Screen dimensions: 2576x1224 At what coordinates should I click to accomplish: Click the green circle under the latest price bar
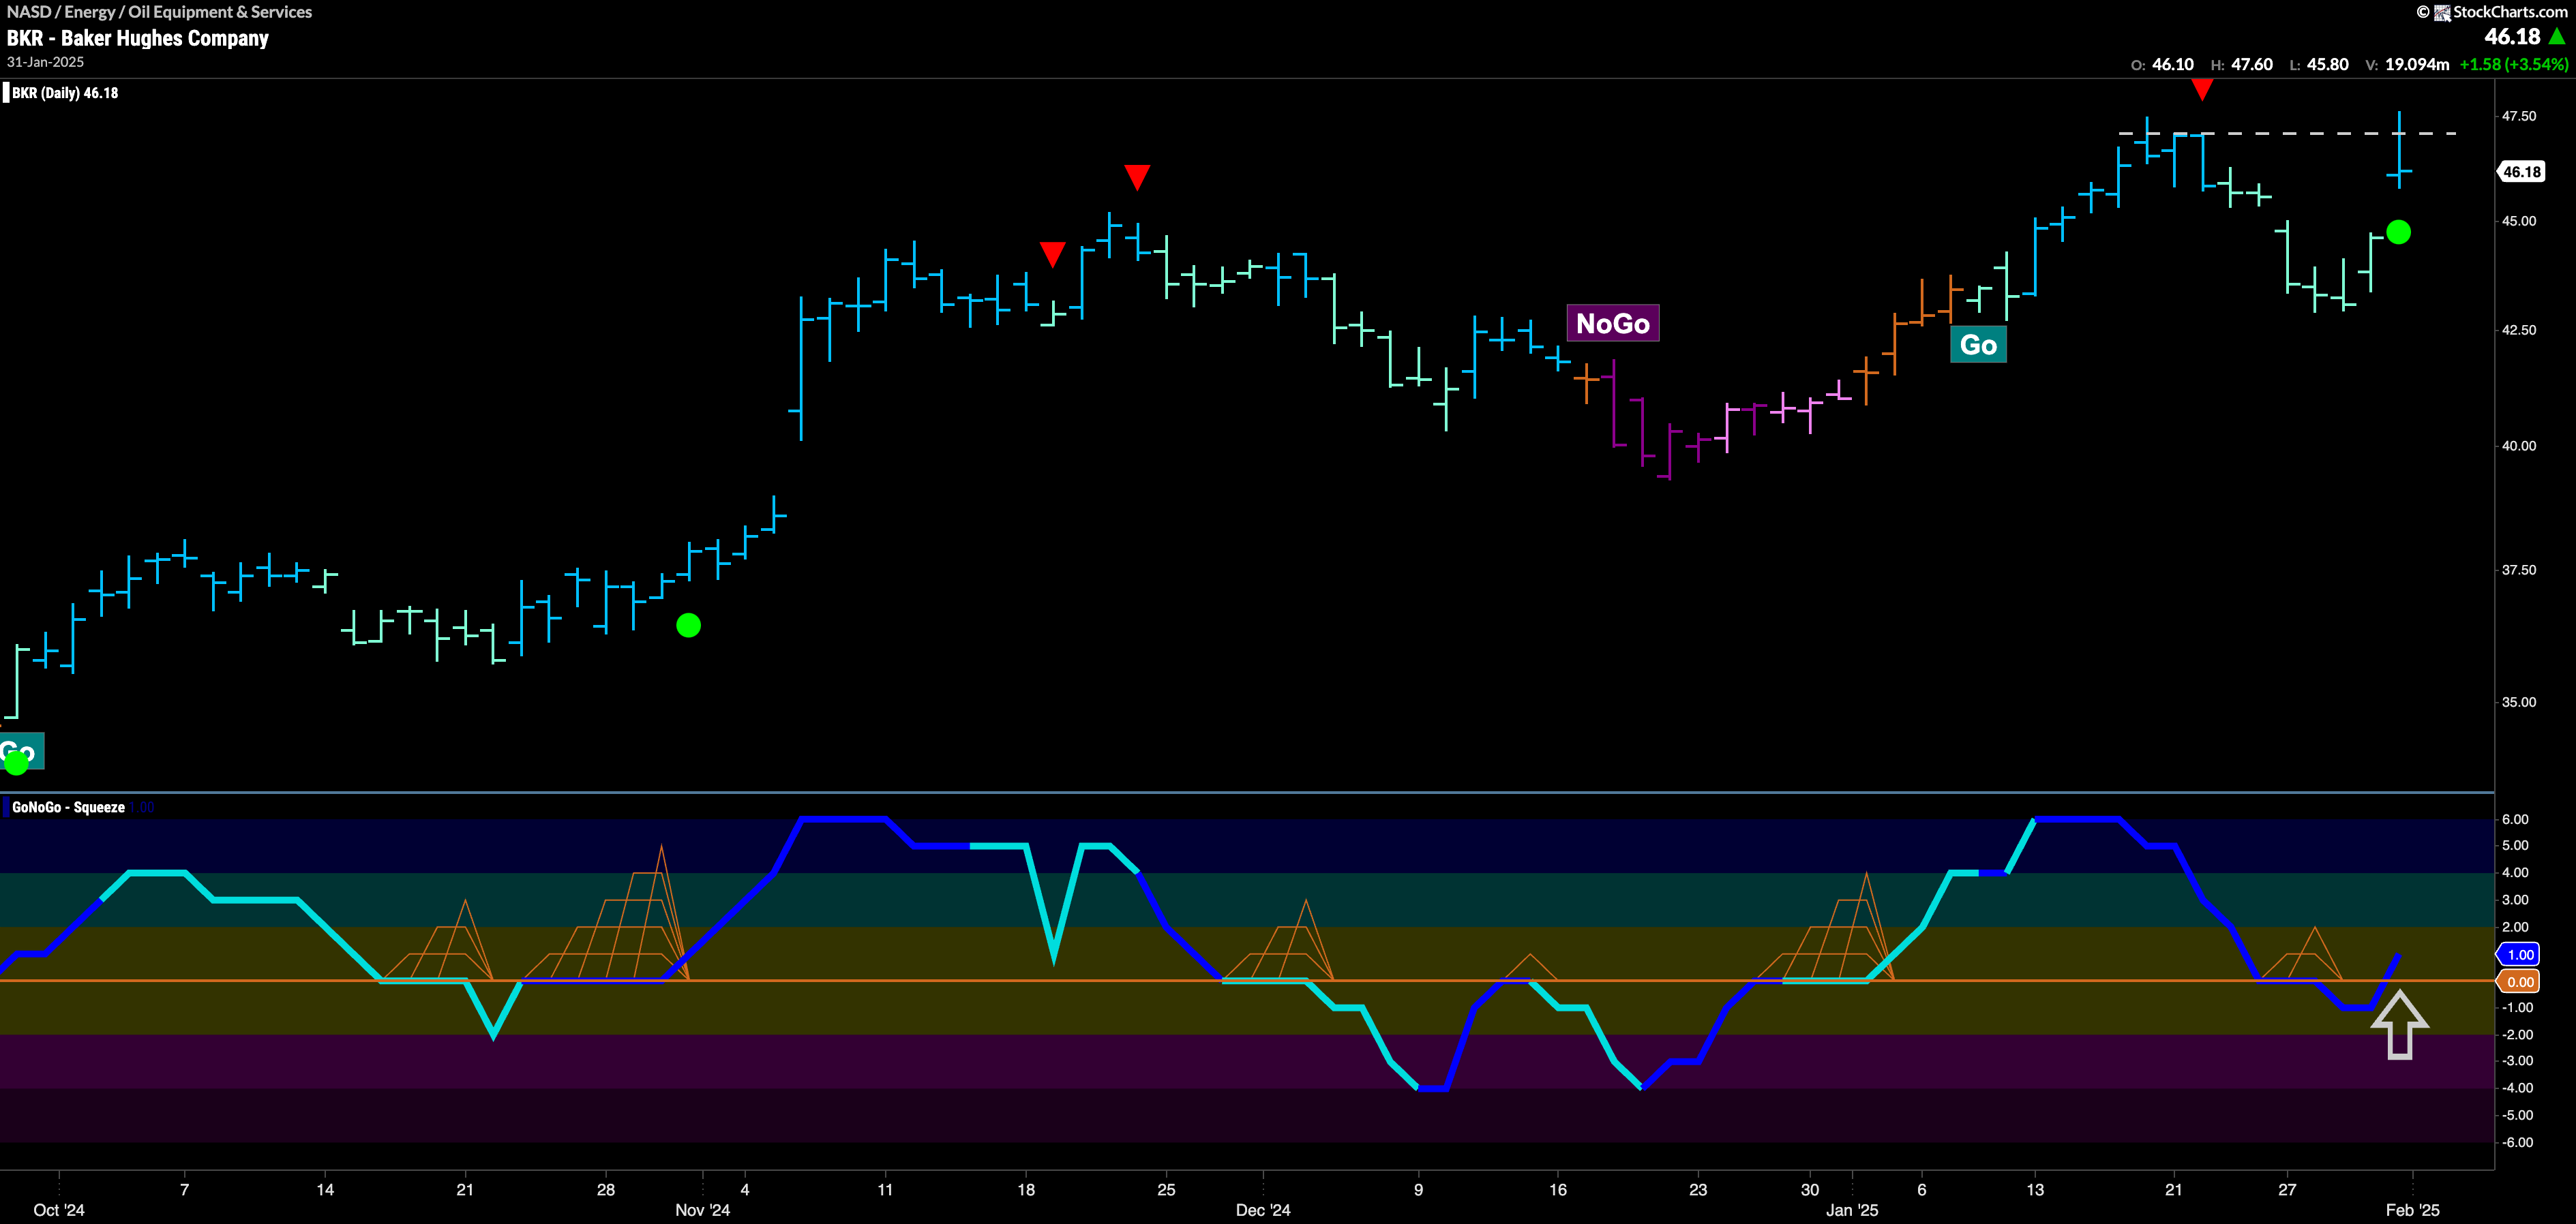coord(2398,232)
